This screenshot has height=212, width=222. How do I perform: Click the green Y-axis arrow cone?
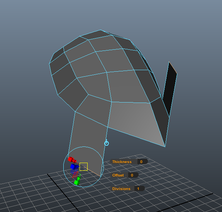coord(79,178)
